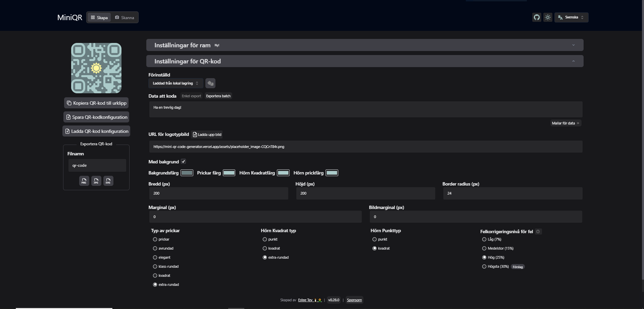
Task: Click Ladda upp bild button
Action: 207,135
